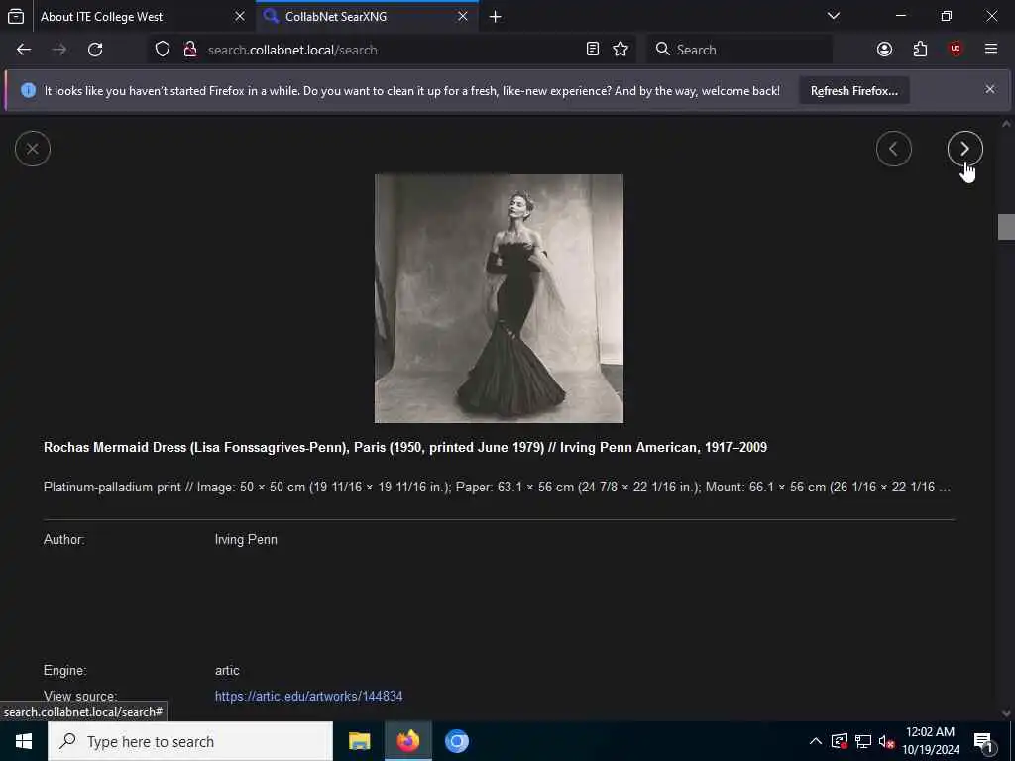The image size is (1015, 761).
Task: Open the uBlock Origin extension icon
Action: coord(956,50)
